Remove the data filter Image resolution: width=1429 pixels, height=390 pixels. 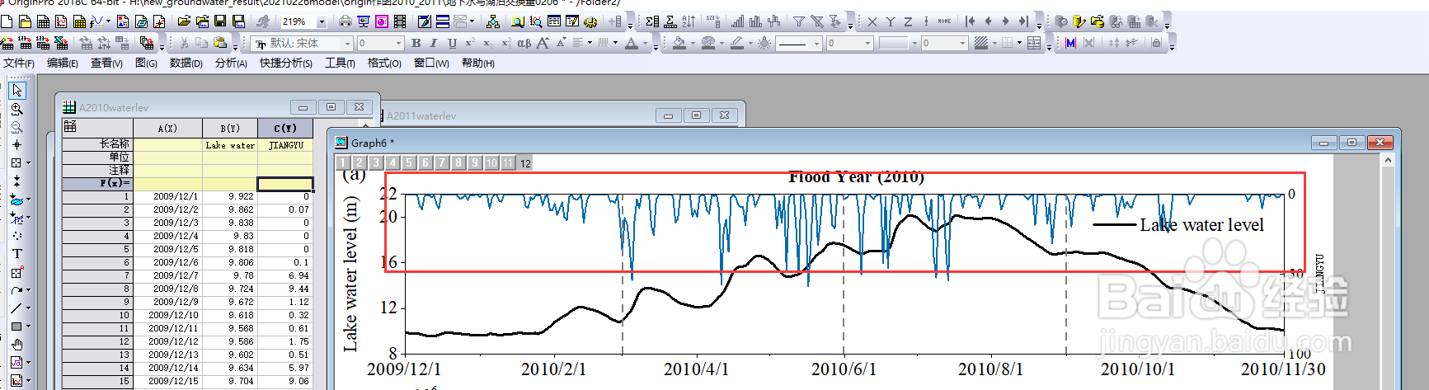coord(817,21)
